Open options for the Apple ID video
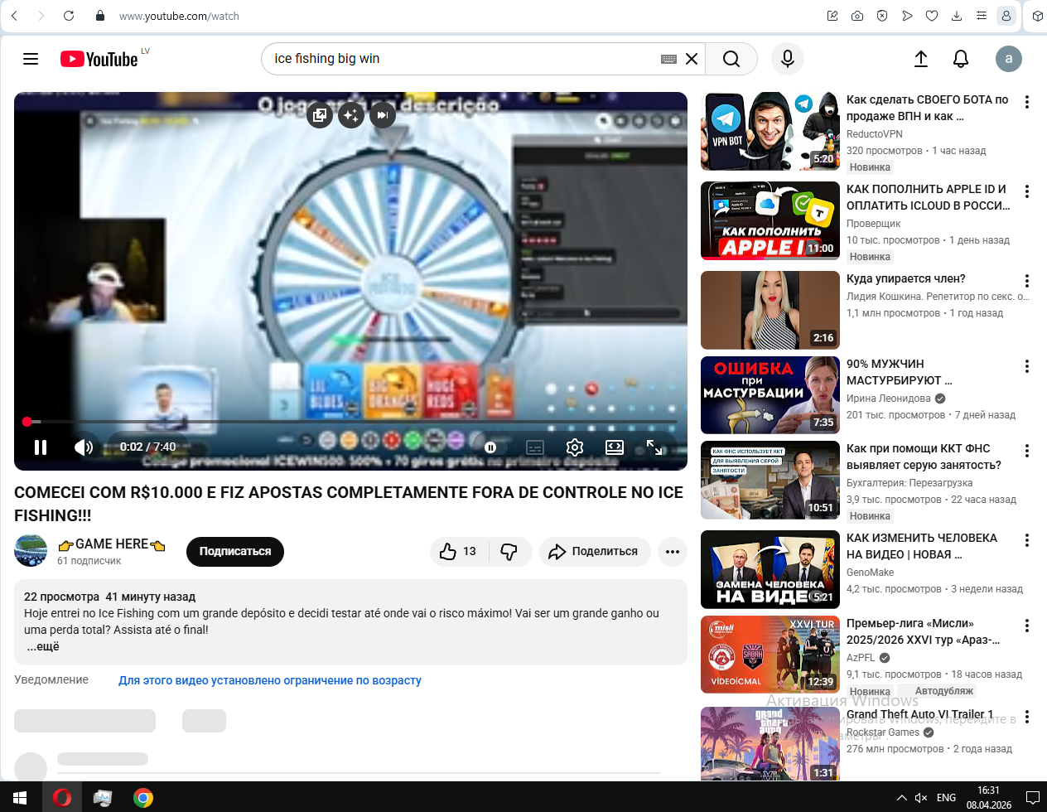The height and width of the screenshot is (812, 1047). pos(1027,191)
